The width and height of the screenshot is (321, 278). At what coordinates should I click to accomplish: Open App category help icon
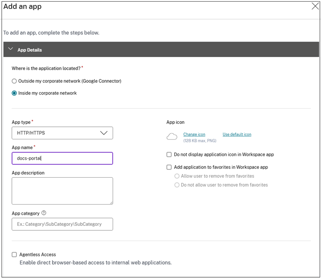tap(44, 213)
